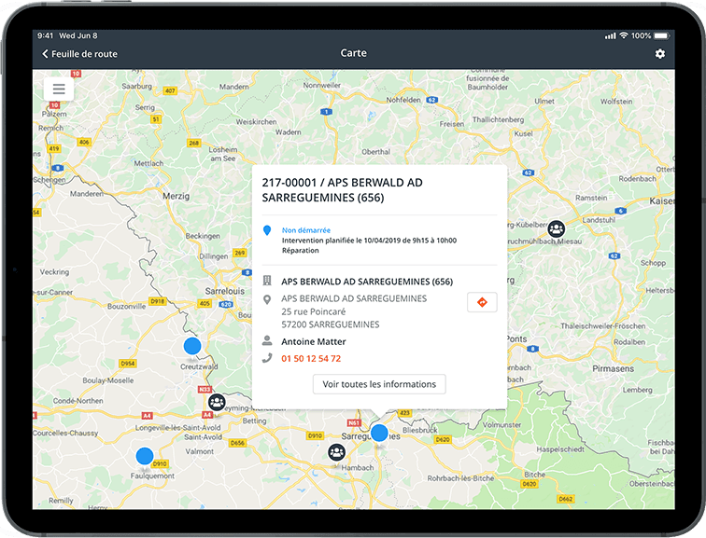Click the Pirmasens label on map

coord(613,368)
